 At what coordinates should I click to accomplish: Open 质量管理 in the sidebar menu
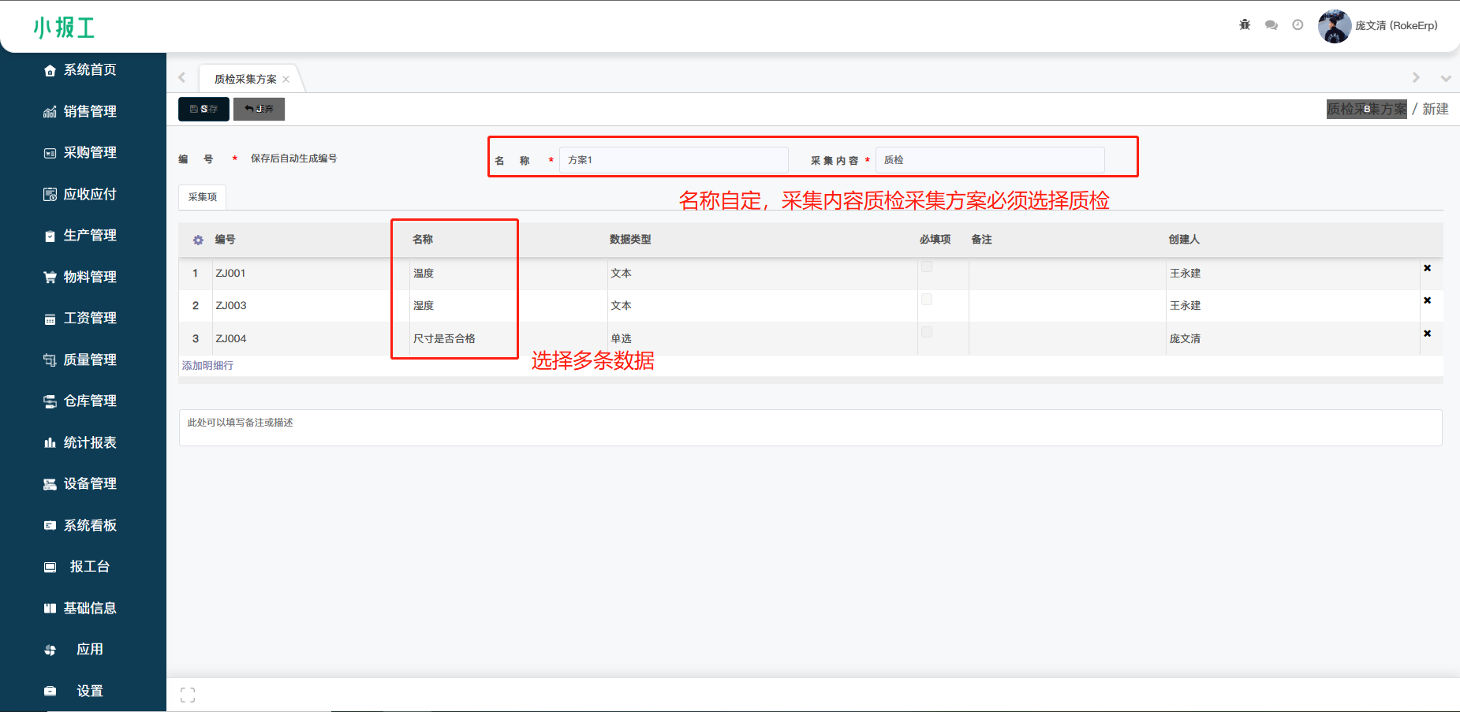[x=89, y=360]
